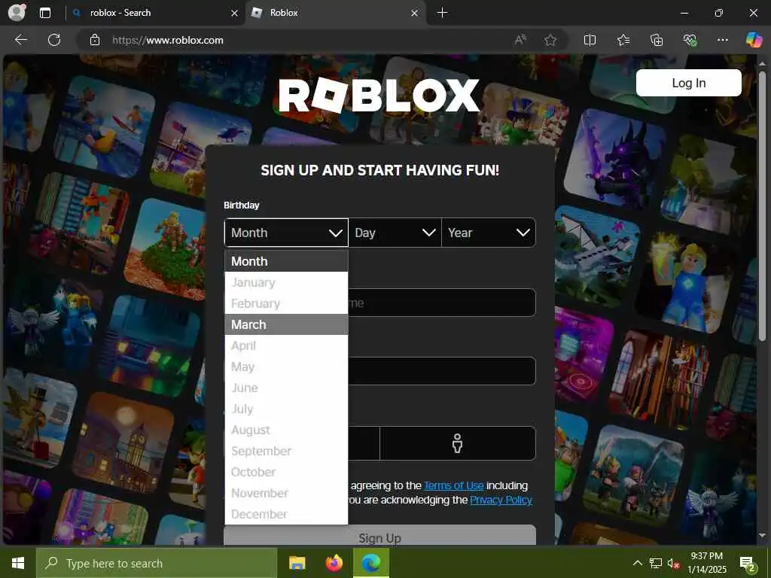The height and width of the screenshot is (578, 771).
Task: Open the notification center icon
Action: coord(748,564)
